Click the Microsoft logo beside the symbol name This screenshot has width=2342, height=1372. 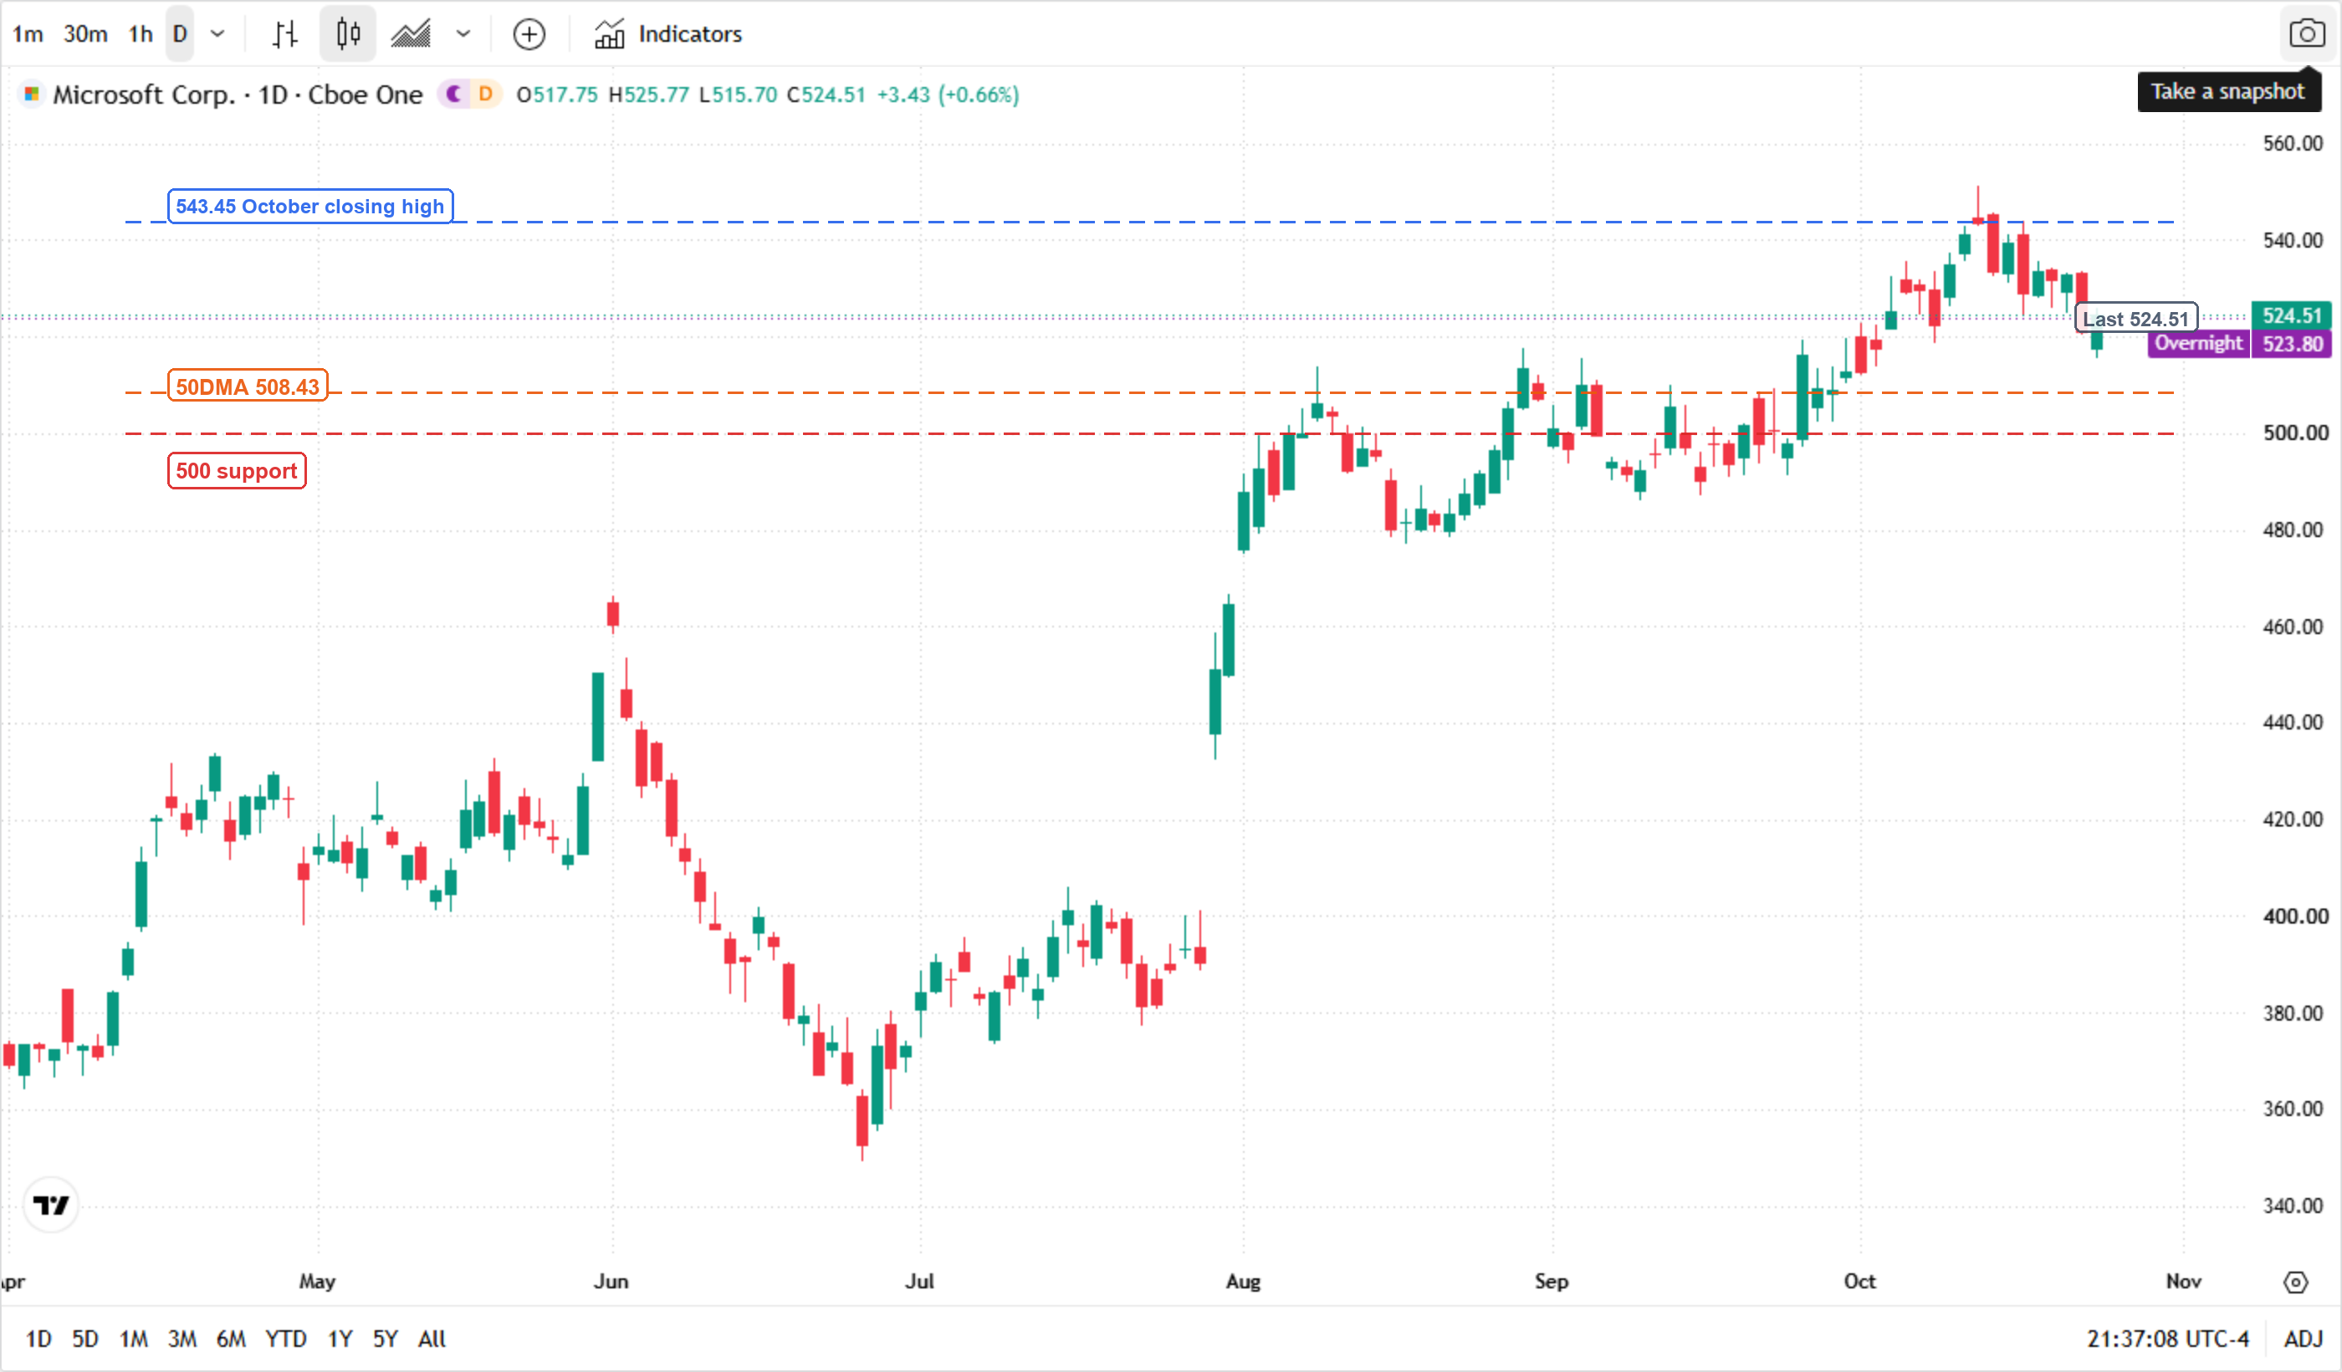coord(32,94)
